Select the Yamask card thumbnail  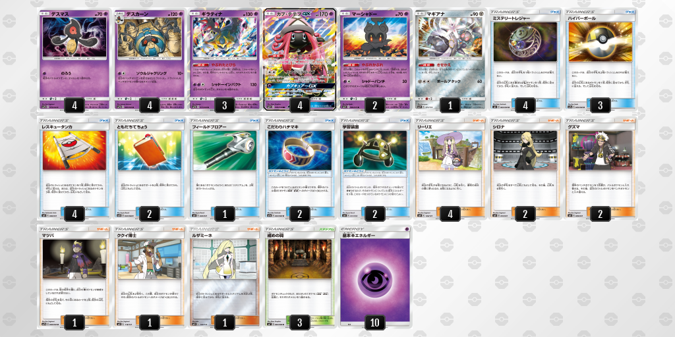pyautogui.click(x=74, y=59)
